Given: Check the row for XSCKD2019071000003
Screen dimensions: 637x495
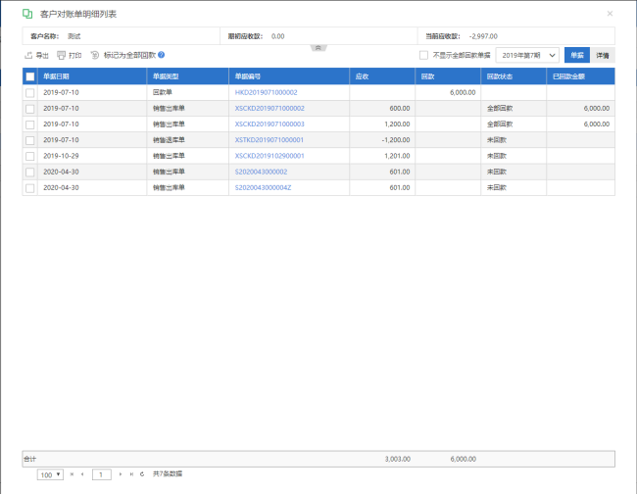Looking at the screenshot, I should click(x=30, y=124).
